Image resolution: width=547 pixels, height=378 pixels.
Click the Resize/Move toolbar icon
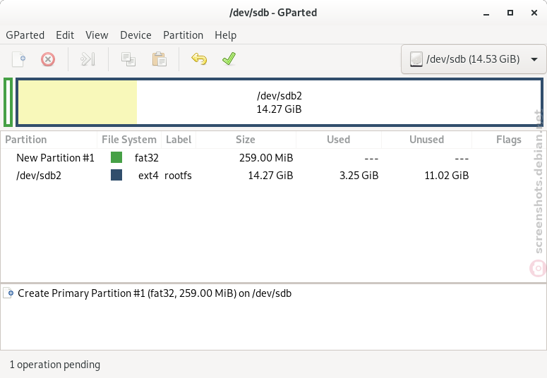(x=88, y=59)
